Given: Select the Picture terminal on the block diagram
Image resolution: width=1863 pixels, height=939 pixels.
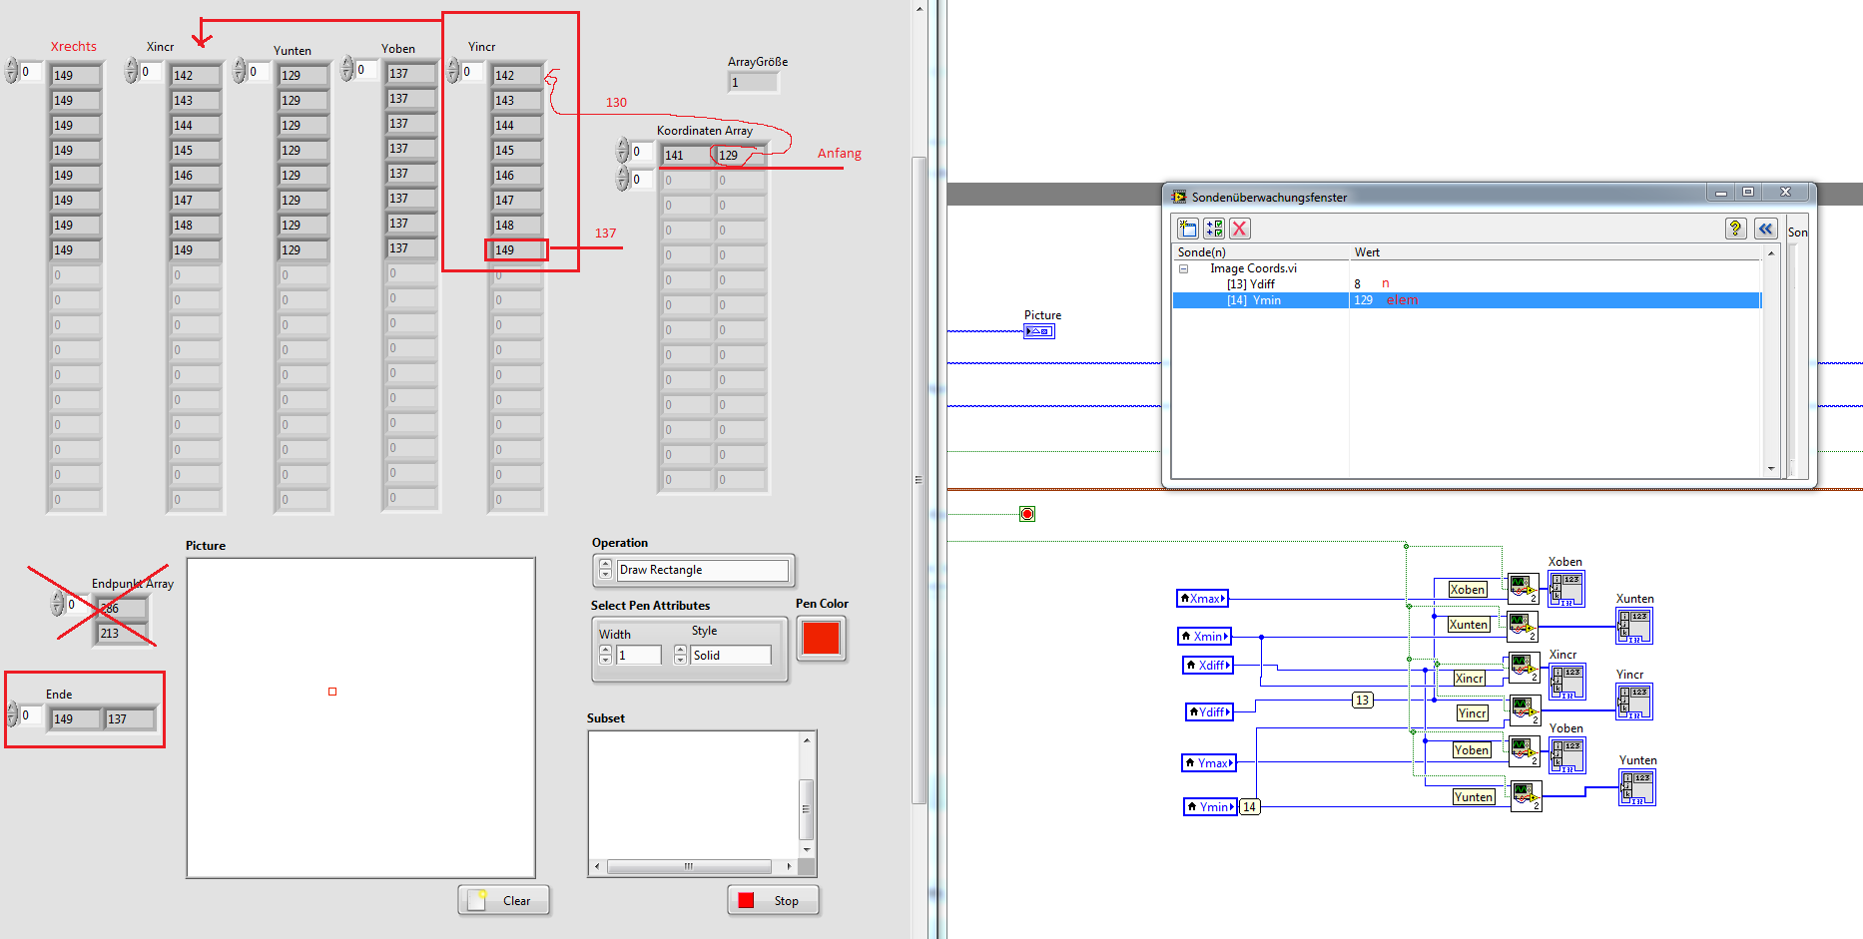Looking at the screenshot, I should coord(1039,331).
